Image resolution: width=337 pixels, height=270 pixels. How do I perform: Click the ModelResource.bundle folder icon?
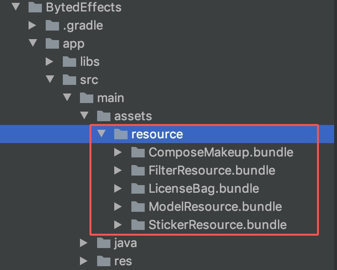tap(138, 207)
